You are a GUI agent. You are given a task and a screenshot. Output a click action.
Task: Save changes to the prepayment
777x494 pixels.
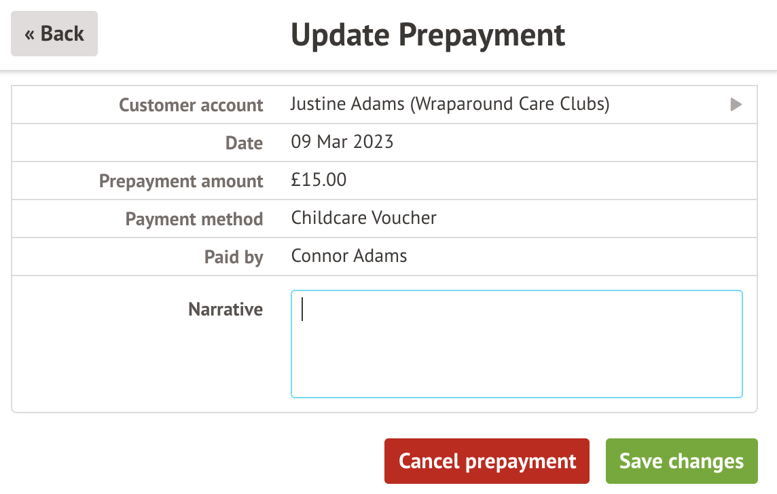click(x=681, y=461)
